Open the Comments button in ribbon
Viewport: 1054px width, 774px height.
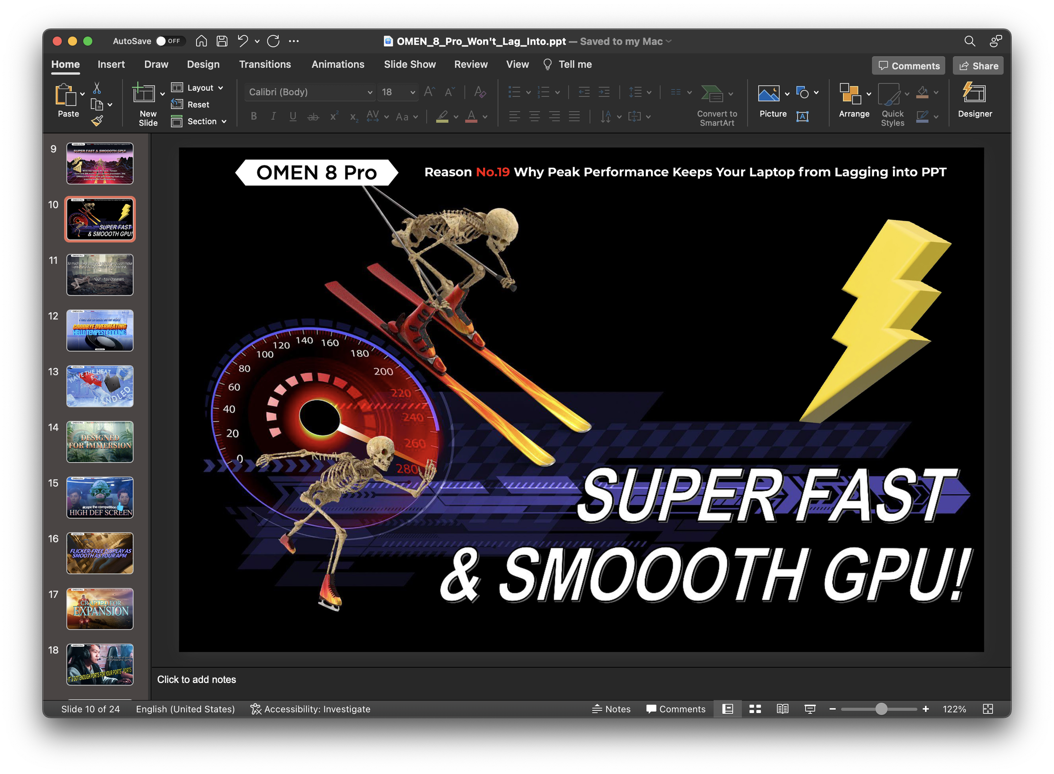tap(908, 66)
